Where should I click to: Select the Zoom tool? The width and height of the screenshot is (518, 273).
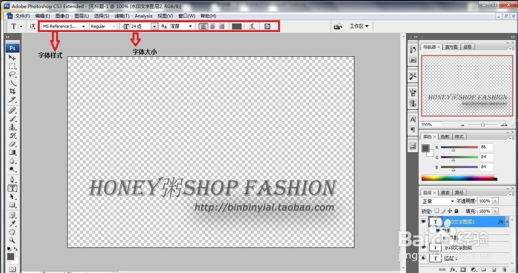click(12, 240)
